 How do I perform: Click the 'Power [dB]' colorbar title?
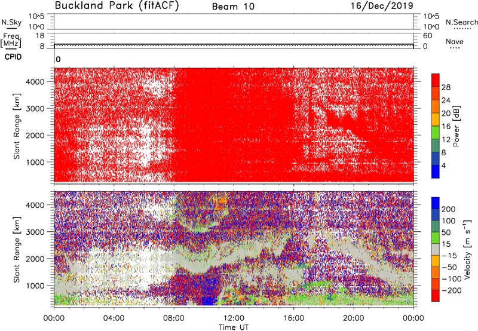click(456, 126)
